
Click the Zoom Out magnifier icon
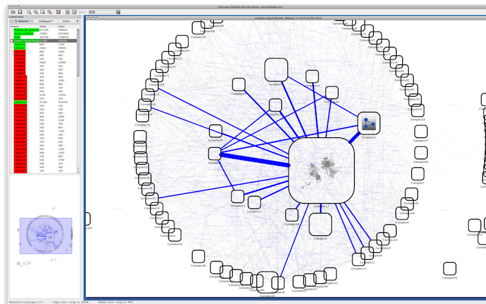tap(29, 12)
